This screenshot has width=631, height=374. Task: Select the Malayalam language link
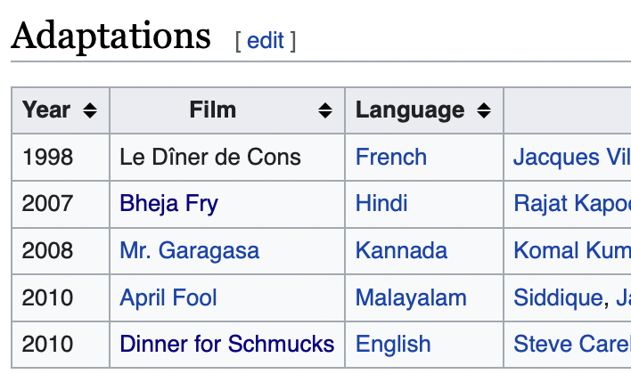411,297
